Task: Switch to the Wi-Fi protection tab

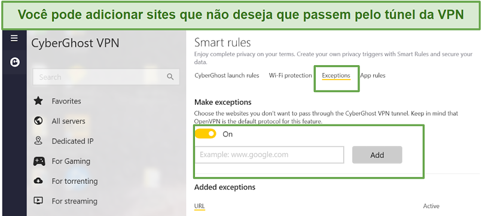Action: tap(290, 75)
